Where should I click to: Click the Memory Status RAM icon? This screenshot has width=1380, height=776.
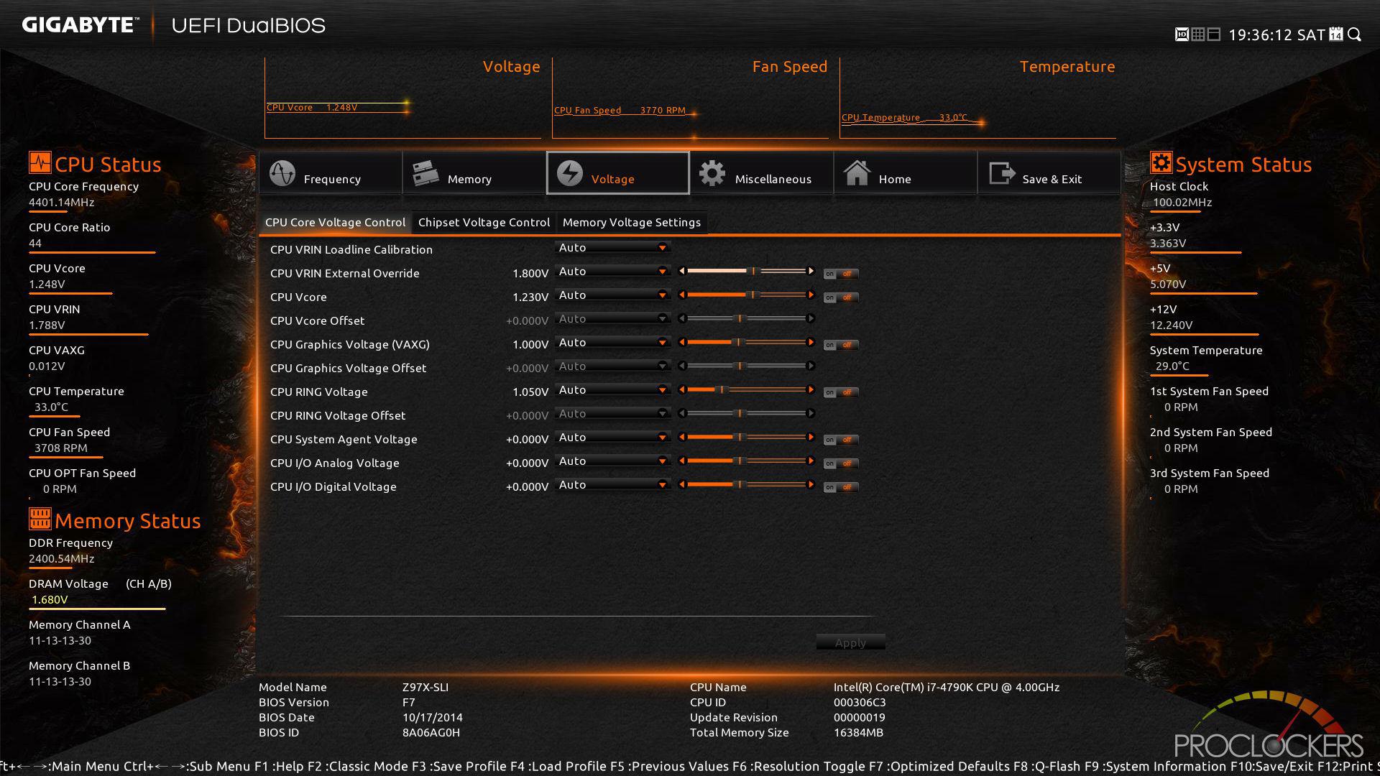click(x=40, y=519)
